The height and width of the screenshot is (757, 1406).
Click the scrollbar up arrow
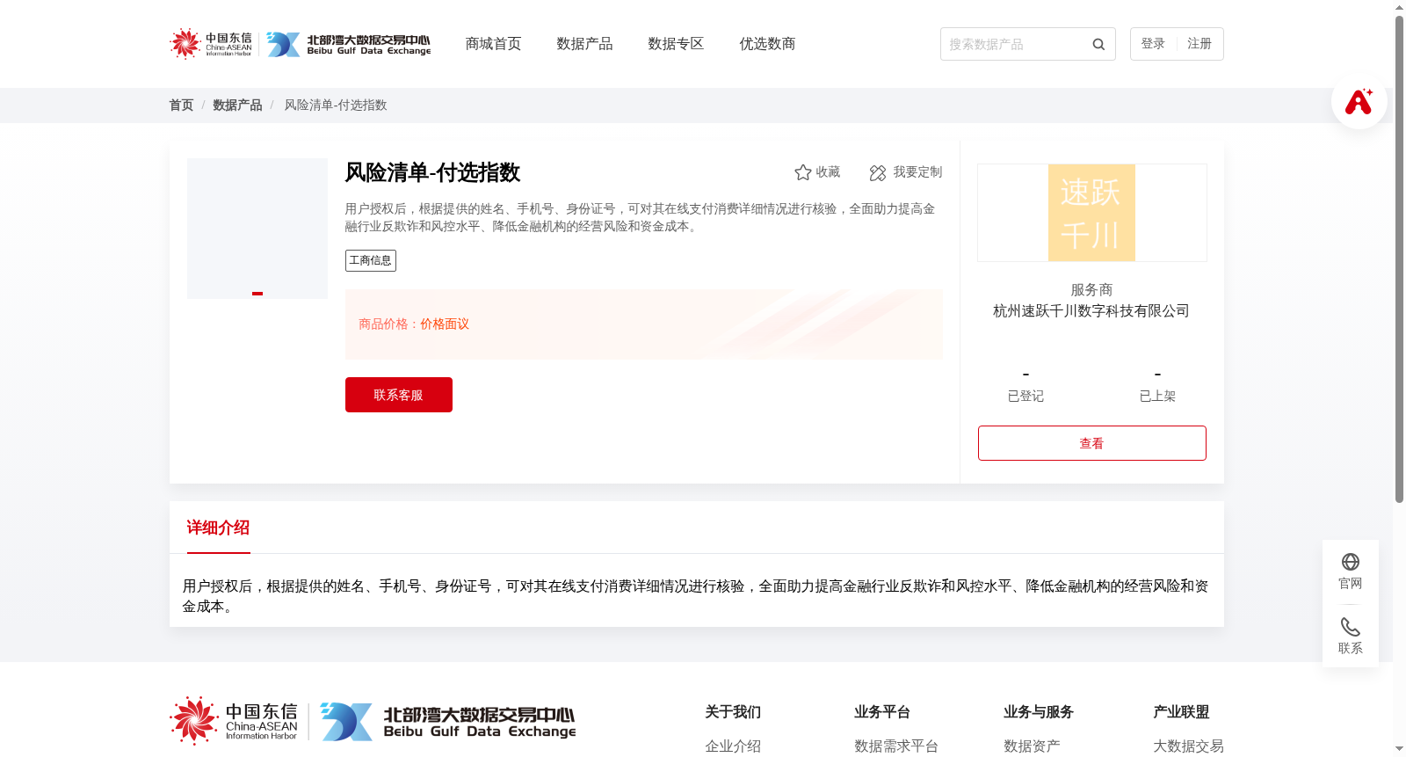click(1399, 7)
